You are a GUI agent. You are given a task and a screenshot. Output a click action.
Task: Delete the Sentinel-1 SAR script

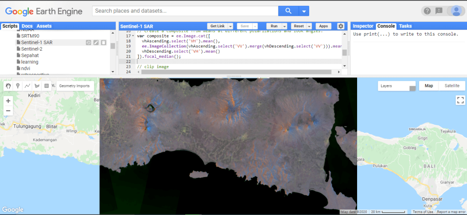point(104,42)
